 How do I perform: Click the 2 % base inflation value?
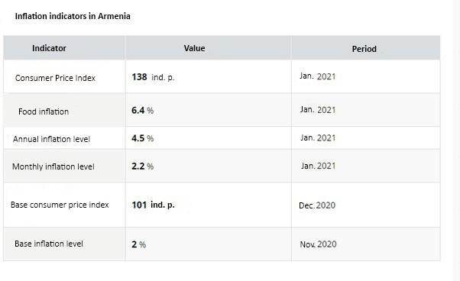coord(138,244)
